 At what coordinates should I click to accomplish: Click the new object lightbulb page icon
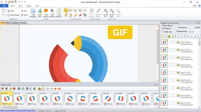[162, 36]
